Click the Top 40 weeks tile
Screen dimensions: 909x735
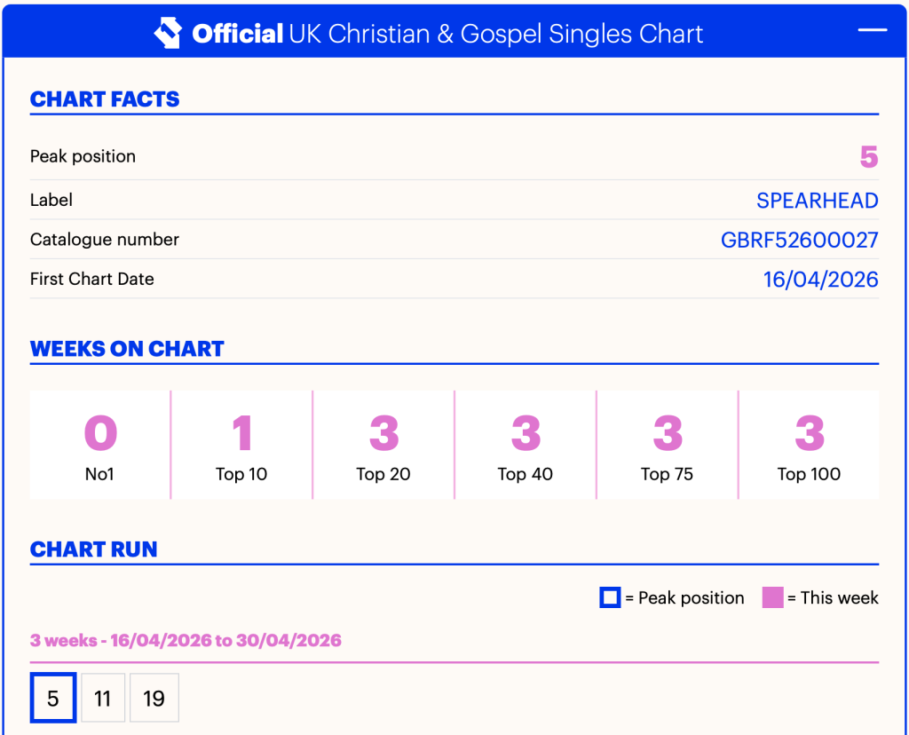coord(526,445)
